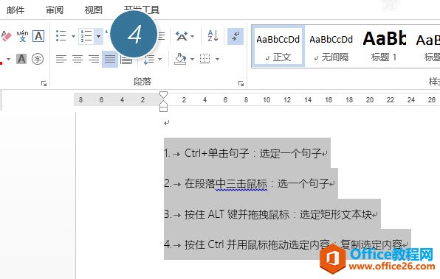The height and width of the screenshot is (279, 440).
Task: Apply the 标题 1 style
Action: [x=385, y=46]
